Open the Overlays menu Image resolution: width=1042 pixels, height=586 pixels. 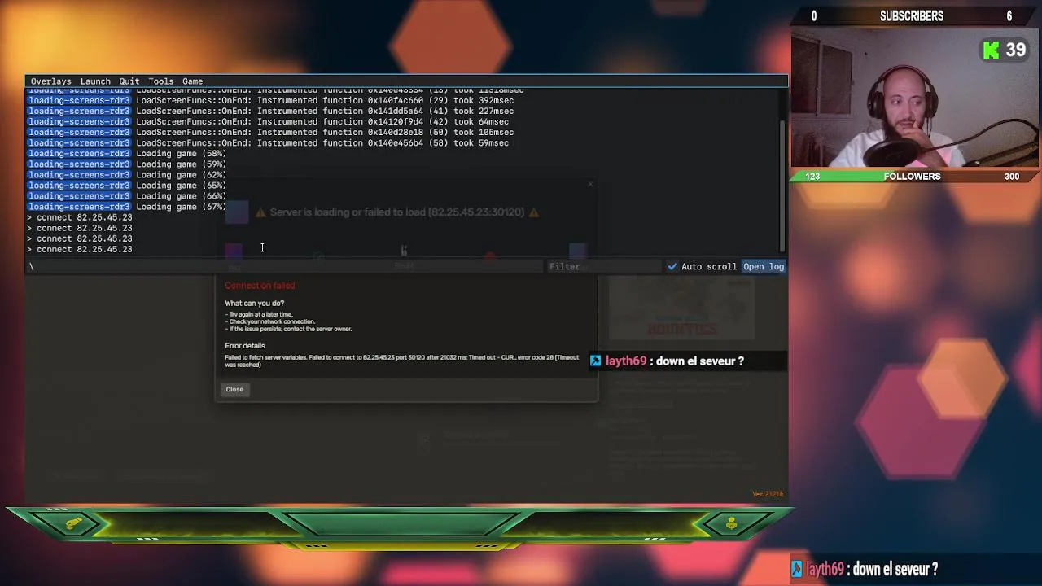50,81
